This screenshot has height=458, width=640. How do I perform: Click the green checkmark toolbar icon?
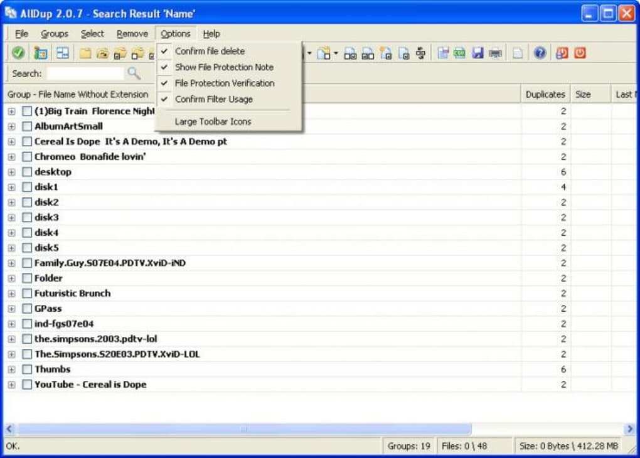click(x=18, y=53)
